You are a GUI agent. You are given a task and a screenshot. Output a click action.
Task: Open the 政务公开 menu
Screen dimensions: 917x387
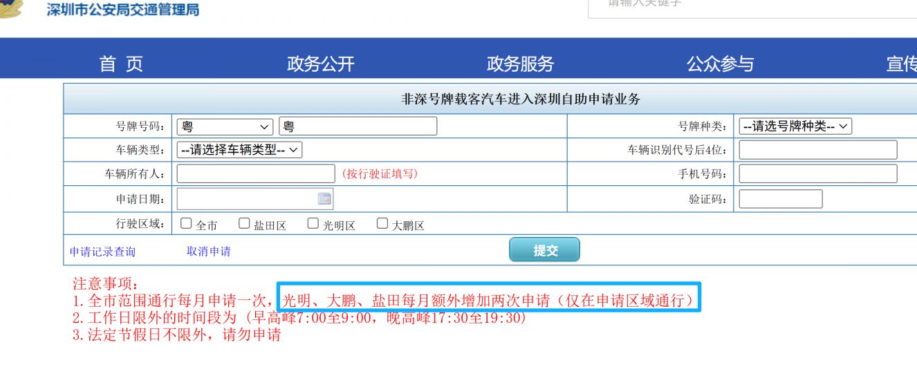pos(320,64)
